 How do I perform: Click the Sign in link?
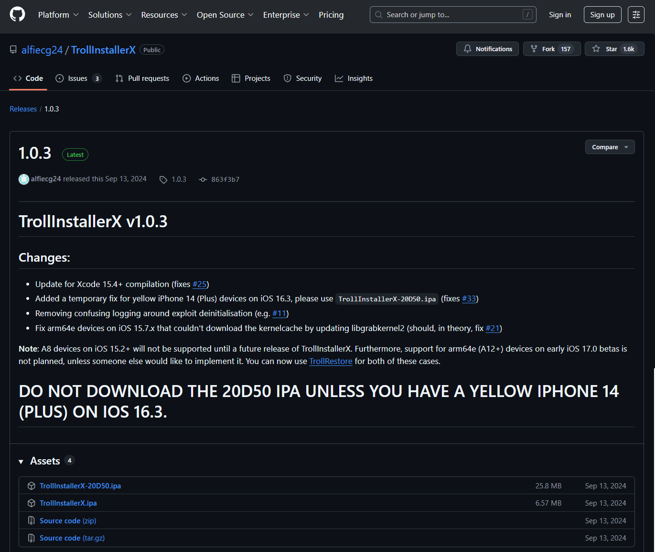560,15
